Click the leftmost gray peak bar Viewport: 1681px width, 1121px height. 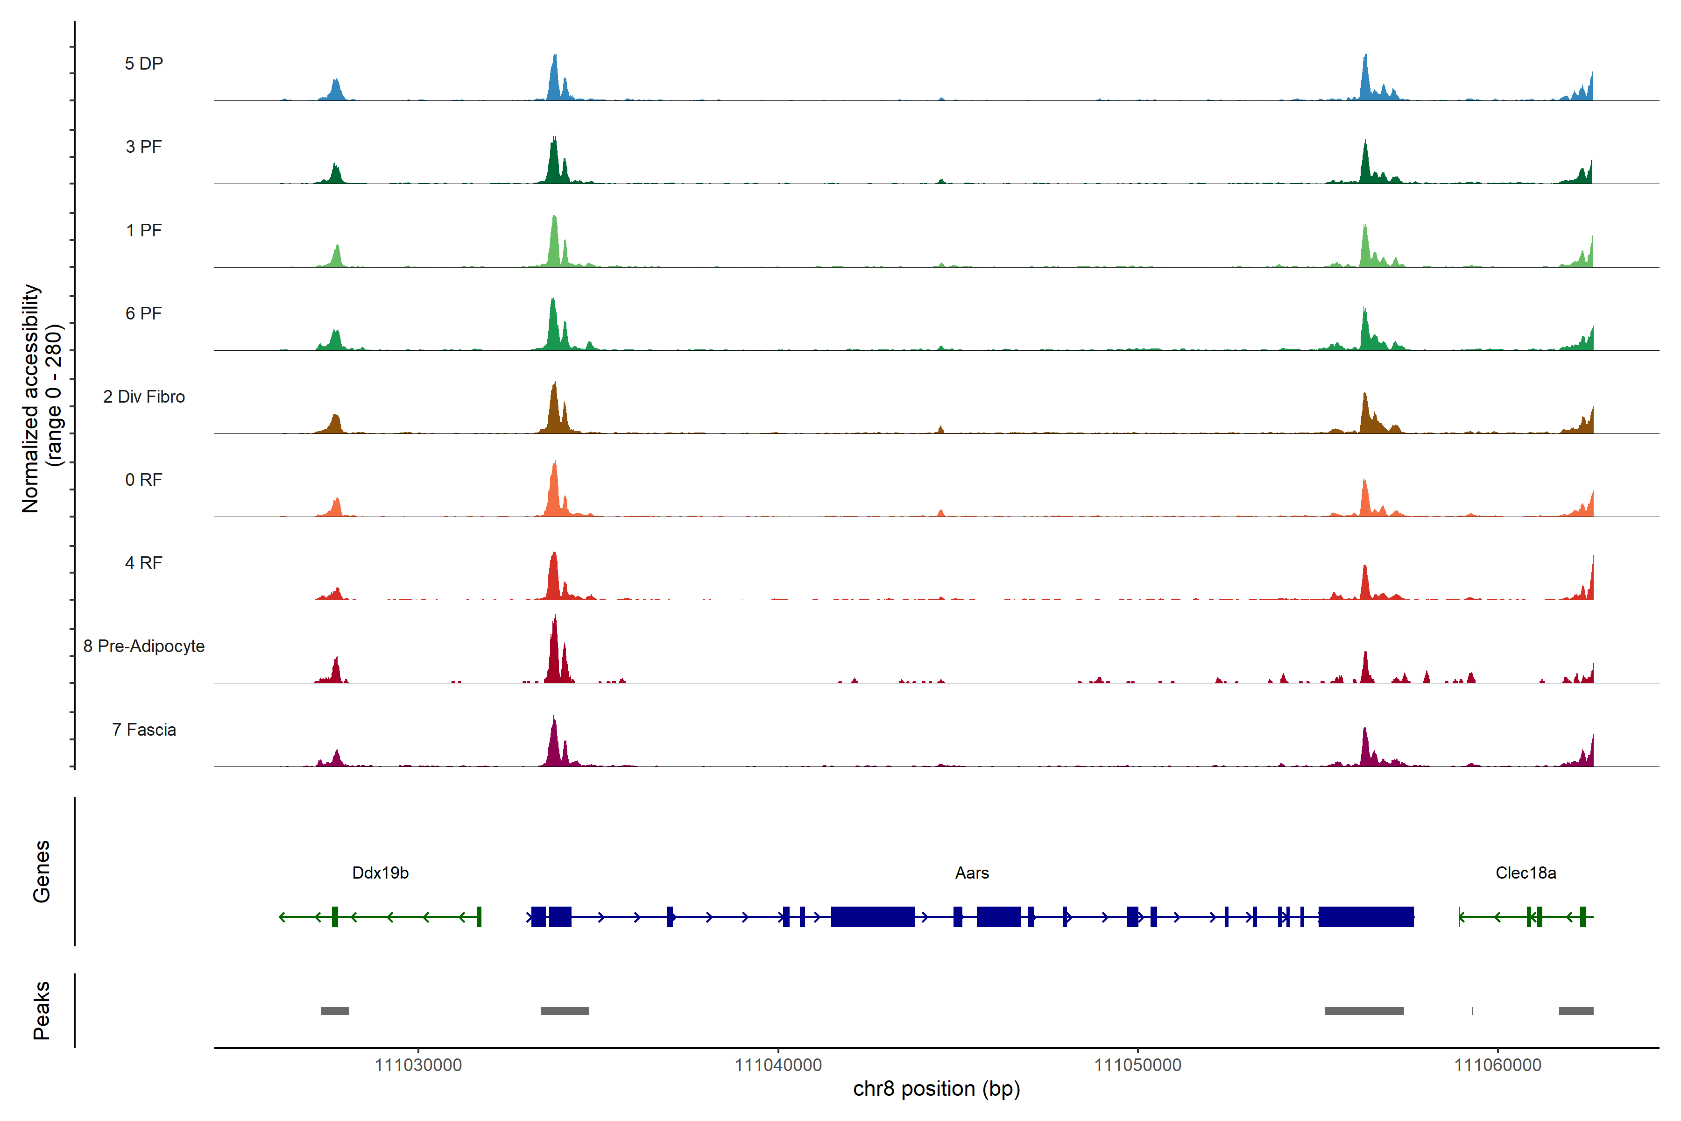click(334, 1011)
